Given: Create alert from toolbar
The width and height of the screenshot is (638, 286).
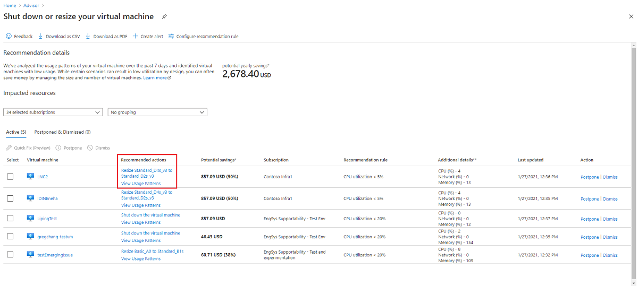Looking at the screenshot, I should 148,36.
